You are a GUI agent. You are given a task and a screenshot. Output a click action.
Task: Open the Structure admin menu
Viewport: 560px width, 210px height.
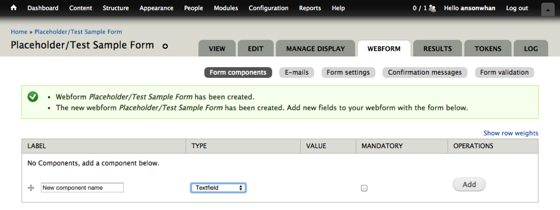[116, 8]
